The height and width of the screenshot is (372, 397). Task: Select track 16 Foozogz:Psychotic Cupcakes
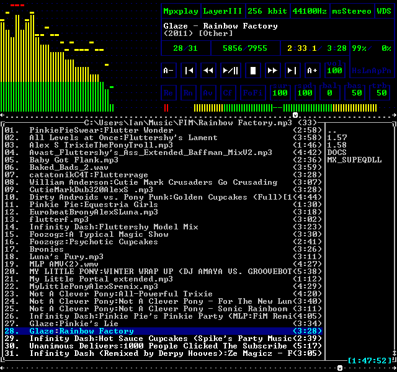163,242
